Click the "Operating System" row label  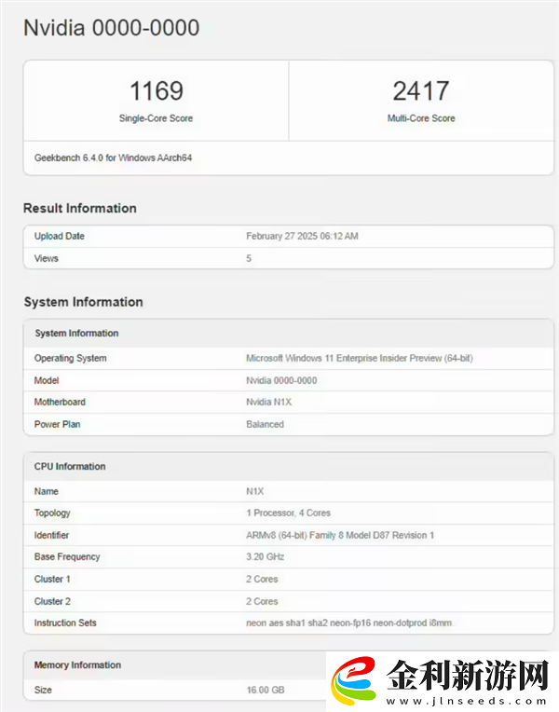coord(71,358)
